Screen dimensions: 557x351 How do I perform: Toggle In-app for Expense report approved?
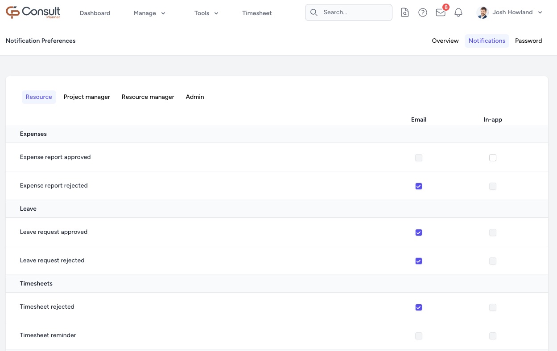(x=492, y=158)
